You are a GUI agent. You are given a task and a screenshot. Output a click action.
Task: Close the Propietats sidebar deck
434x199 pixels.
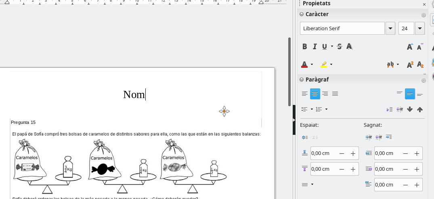point(424,4)
